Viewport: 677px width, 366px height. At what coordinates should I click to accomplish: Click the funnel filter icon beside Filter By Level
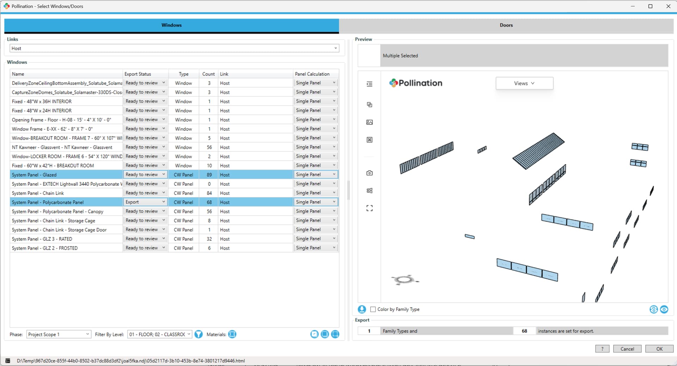point(199,334)
